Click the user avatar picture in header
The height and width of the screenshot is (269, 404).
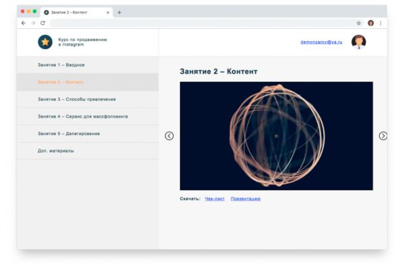pos(359,42)
